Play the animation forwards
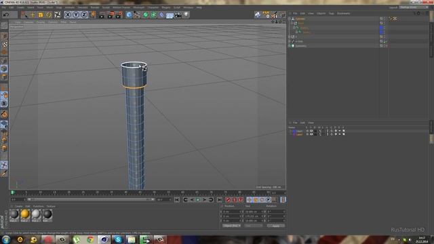This screenshot has width=434, height=244. point(198,199)
